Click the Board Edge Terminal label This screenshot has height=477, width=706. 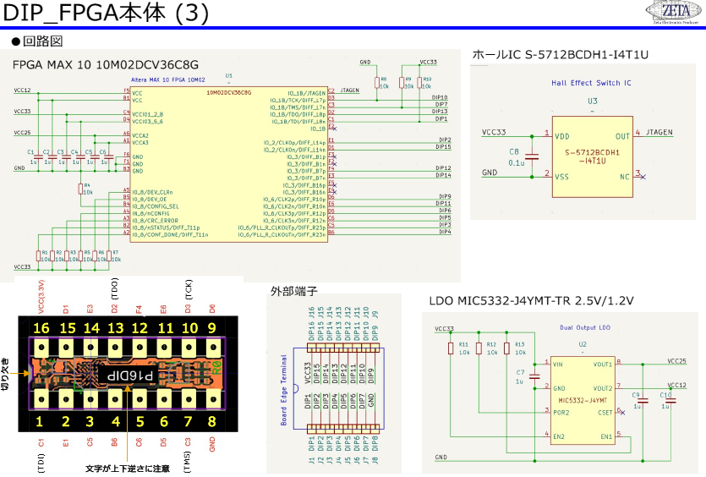click(284, 390)
